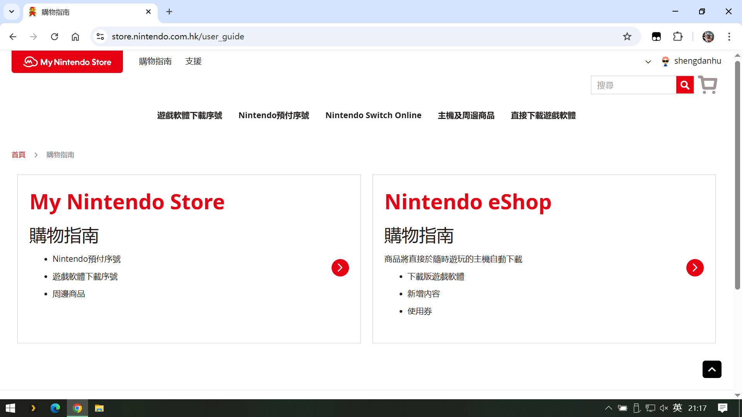This screenshot has width=742, height=417.
Task: Open the Chrome extensions puzzle icon
Action: [x=677, y=36]
